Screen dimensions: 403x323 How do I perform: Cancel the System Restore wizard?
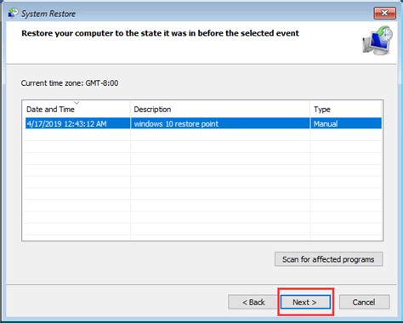coord(364,303)
